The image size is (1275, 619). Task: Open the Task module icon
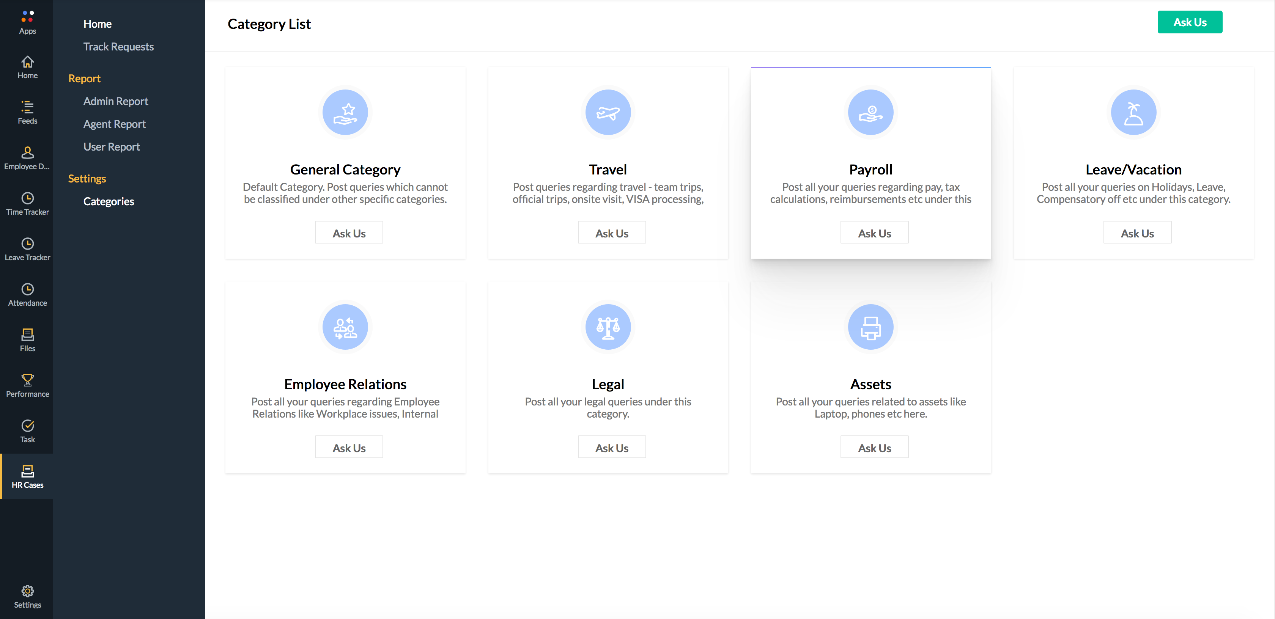coord(27,431)
